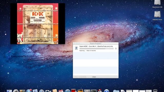Screen dimensions: 164x92
Task: Open Finder from the dock
Action: (9, 91)
